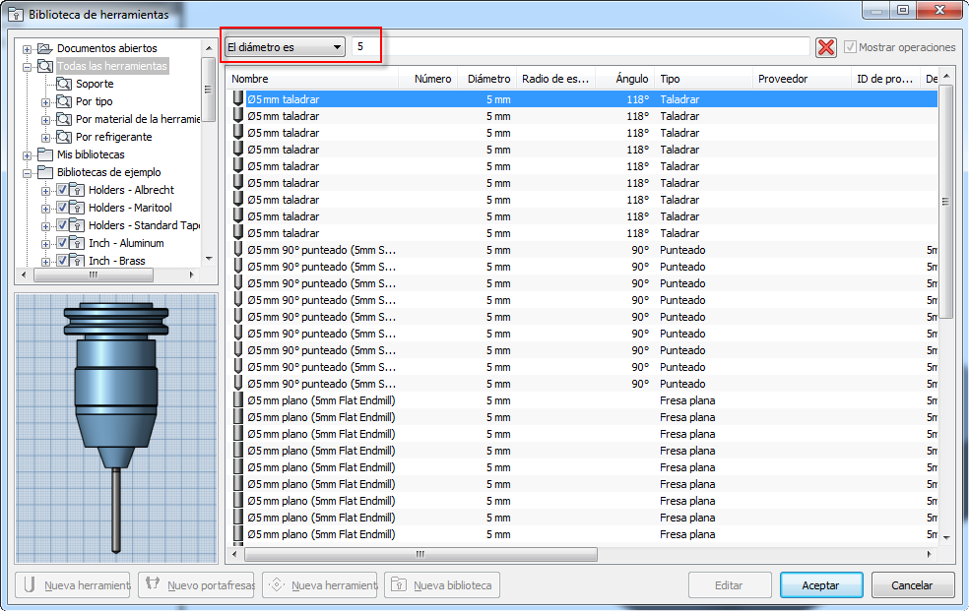Click the Por tipo search-folder icon
969x611 pixels.
click(x=64, y=101)
